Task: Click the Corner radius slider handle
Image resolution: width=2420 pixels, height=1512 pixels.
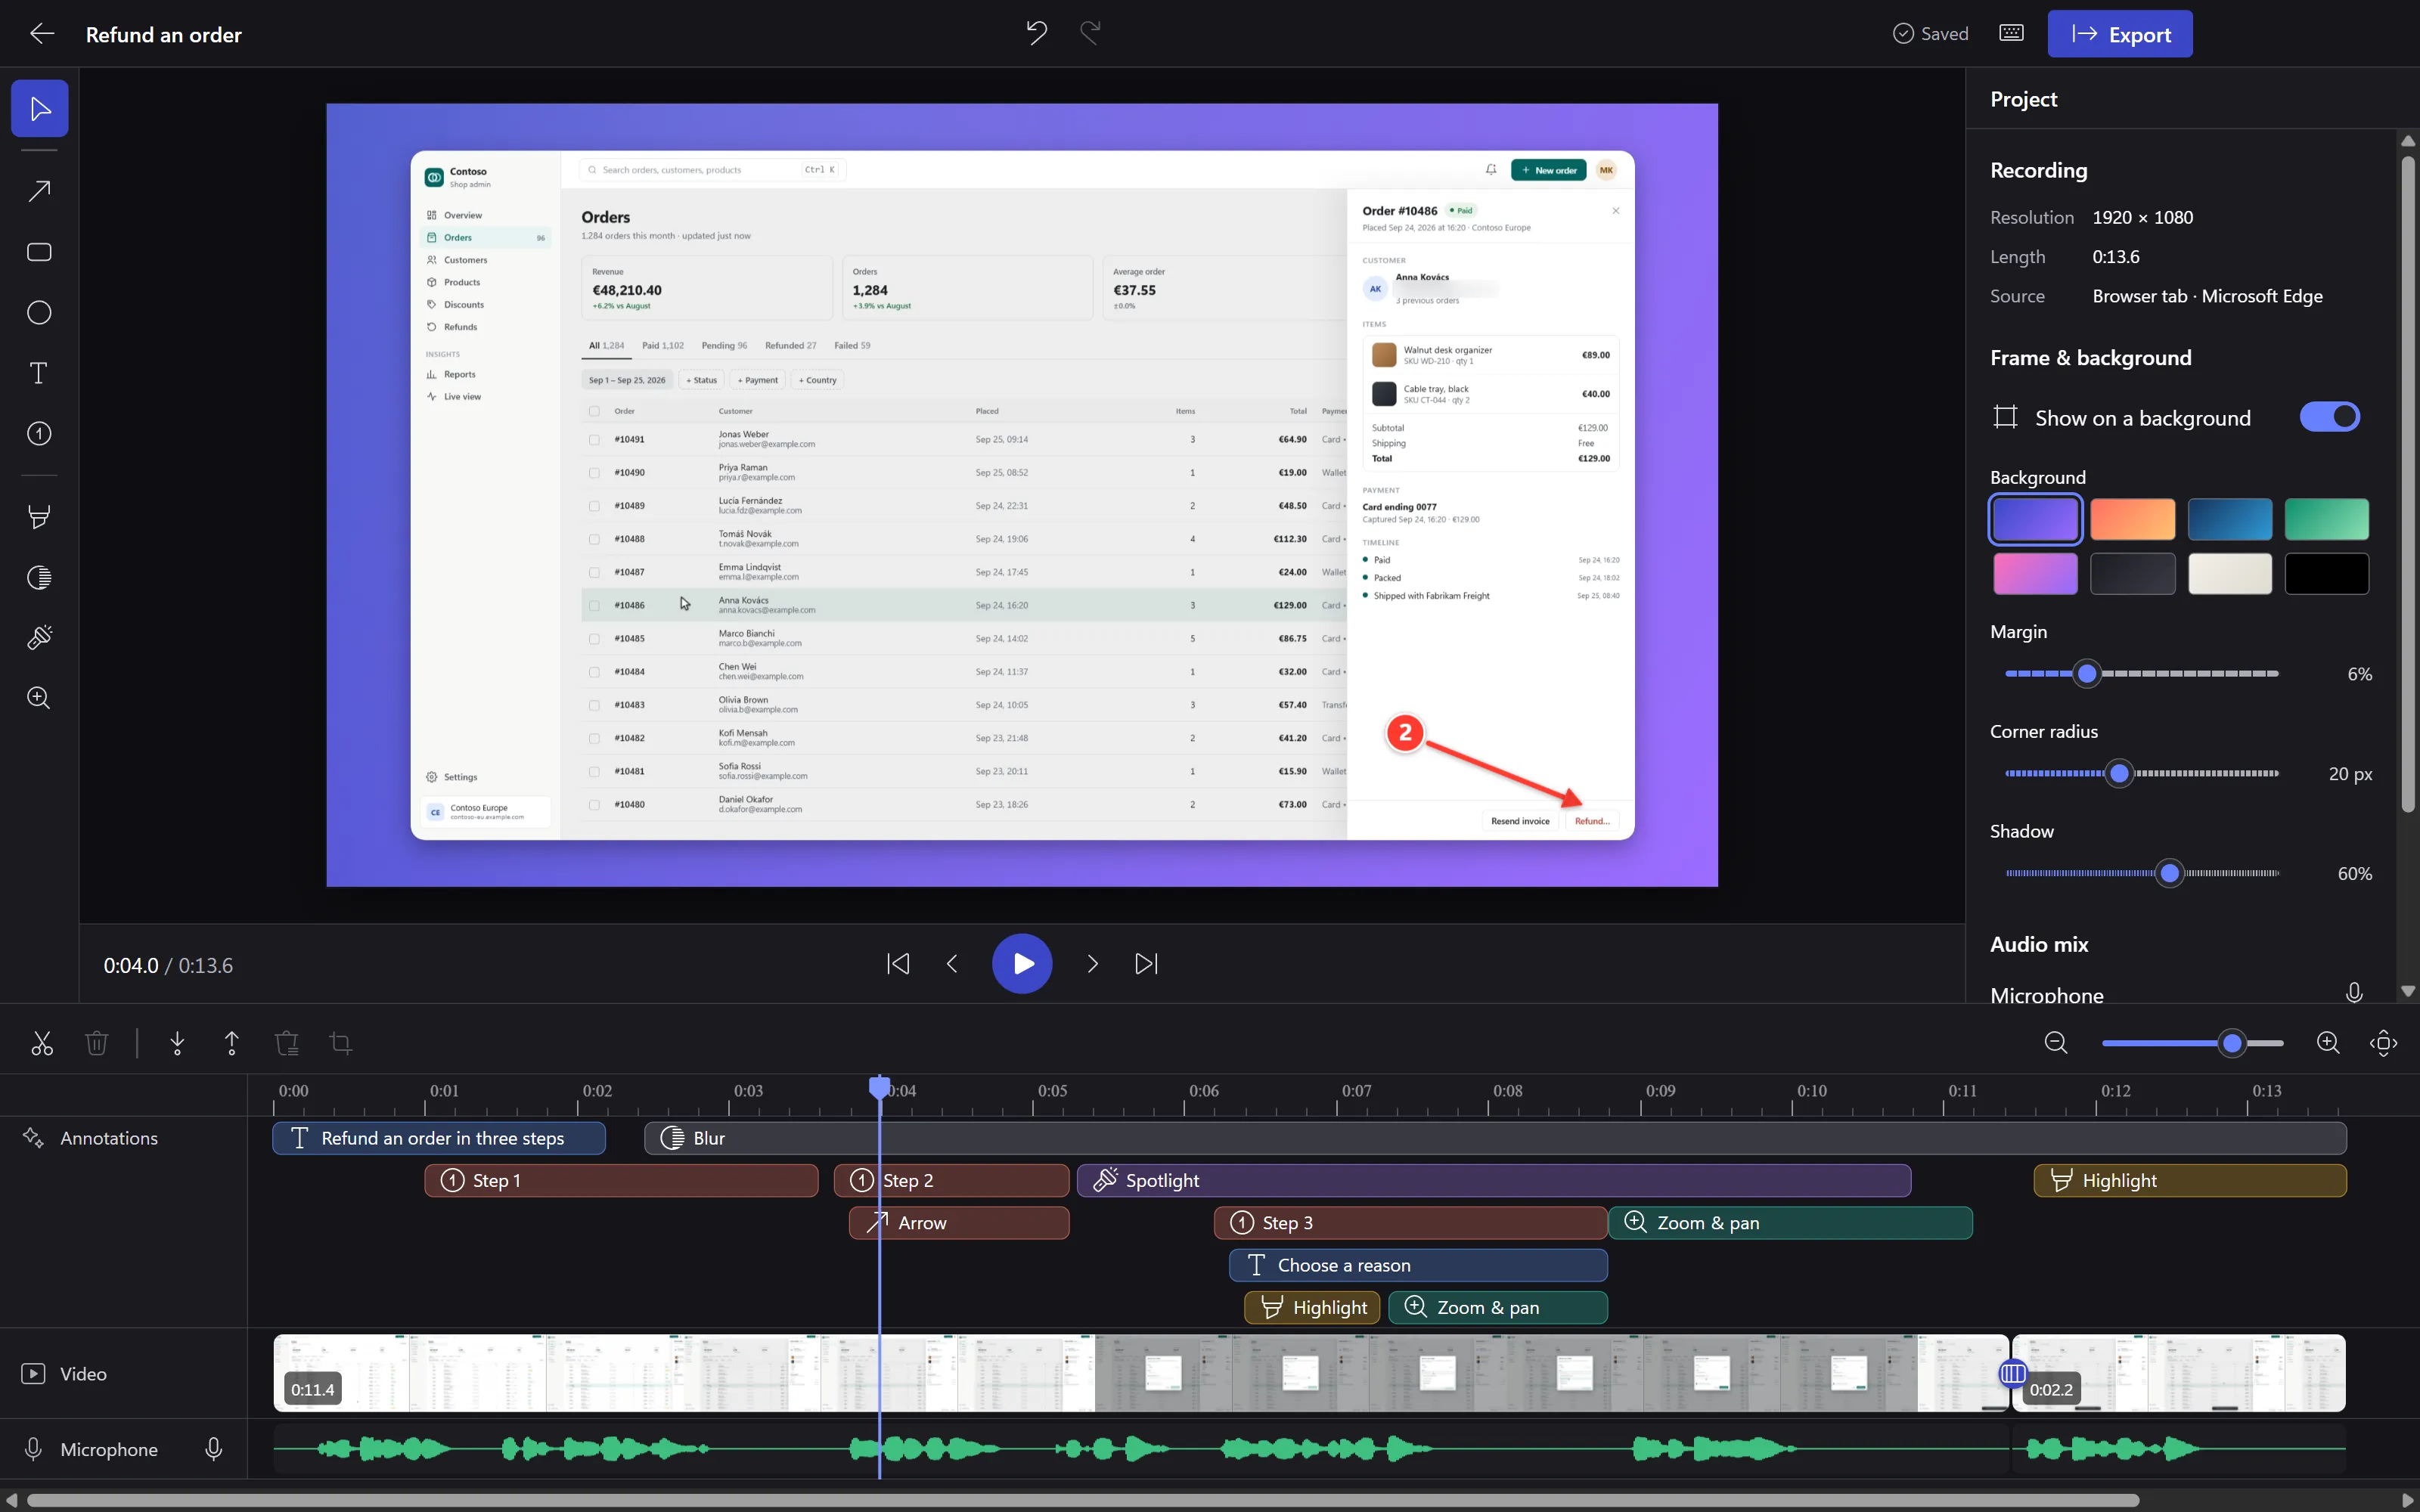Action: [2119, 773]
